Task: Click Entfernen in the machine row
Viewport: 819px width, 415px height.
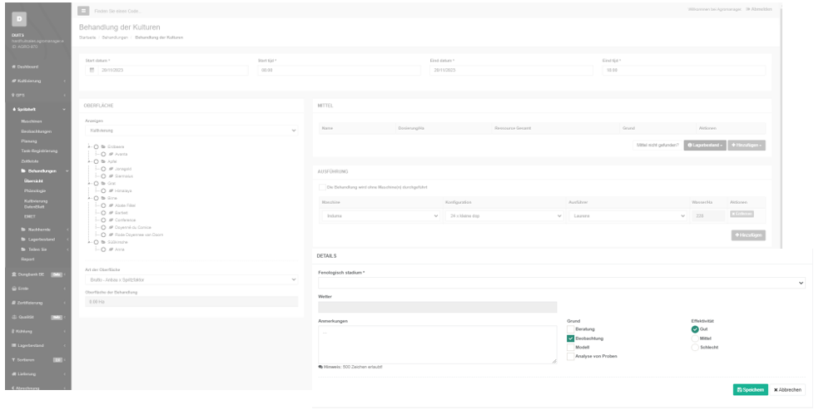Action: [742, 214]
